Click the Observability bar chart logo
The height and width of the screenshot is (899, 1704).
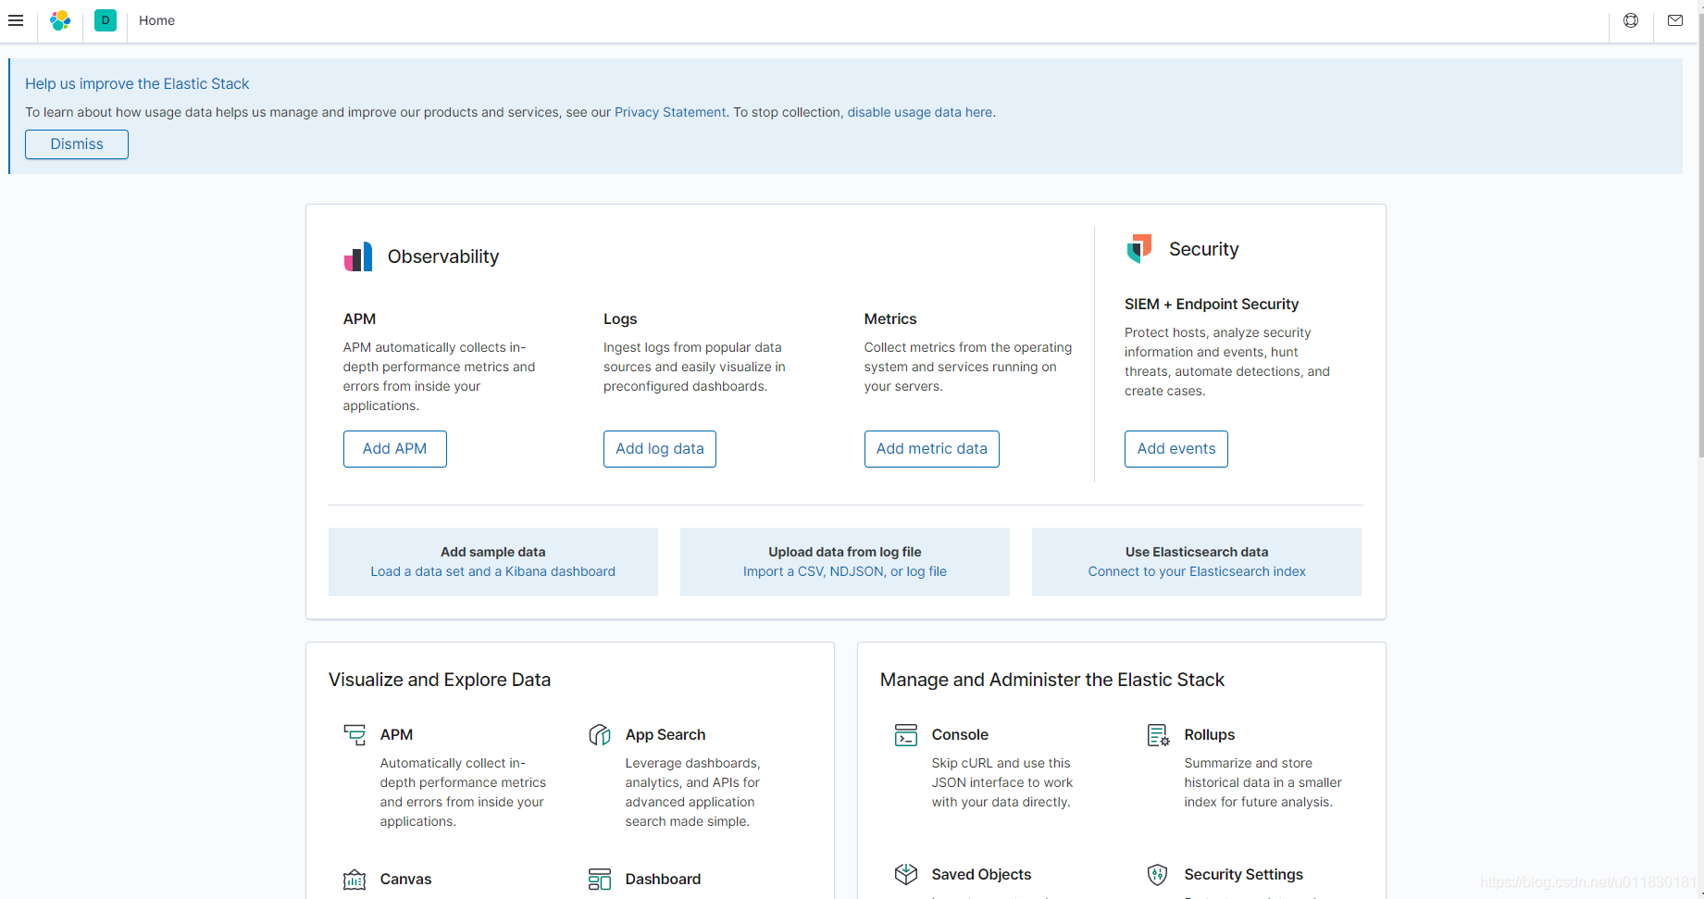[x=358, y=256]
